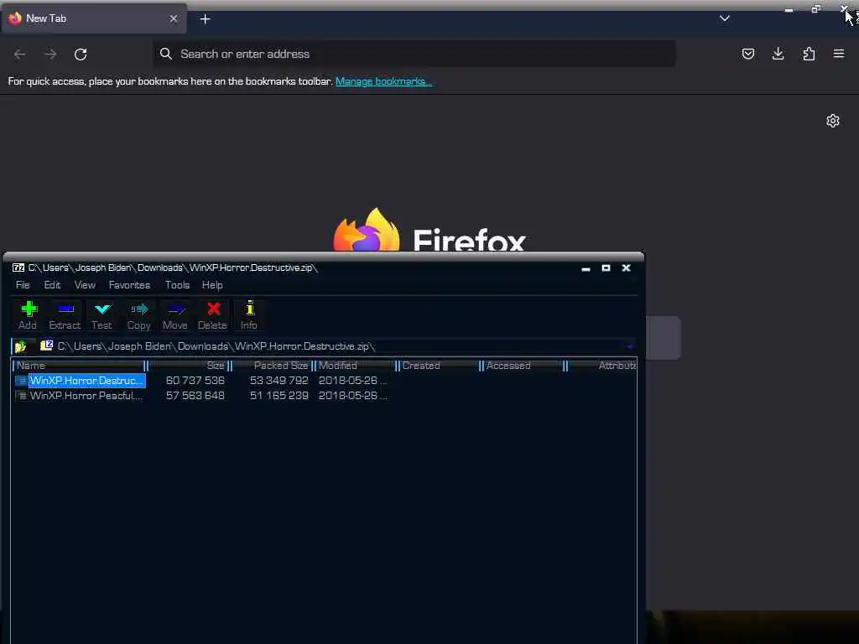Sort by Created column header
The height and width of the screenshot is (644, 859).
tap(440, 366)
